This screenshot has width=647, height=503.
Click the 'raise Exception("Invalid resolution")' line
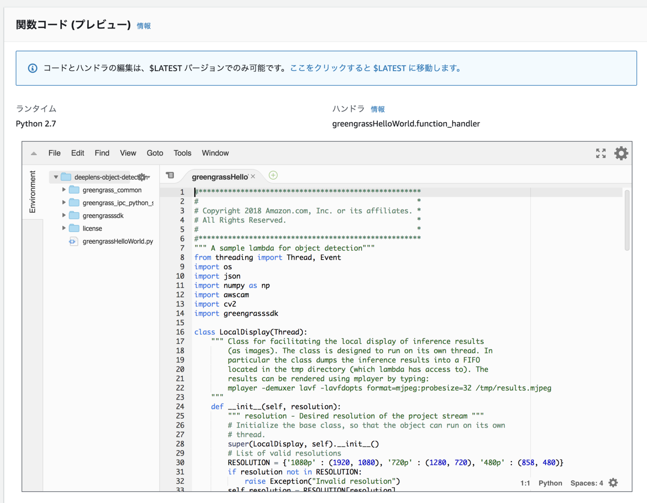coord(322,481)
